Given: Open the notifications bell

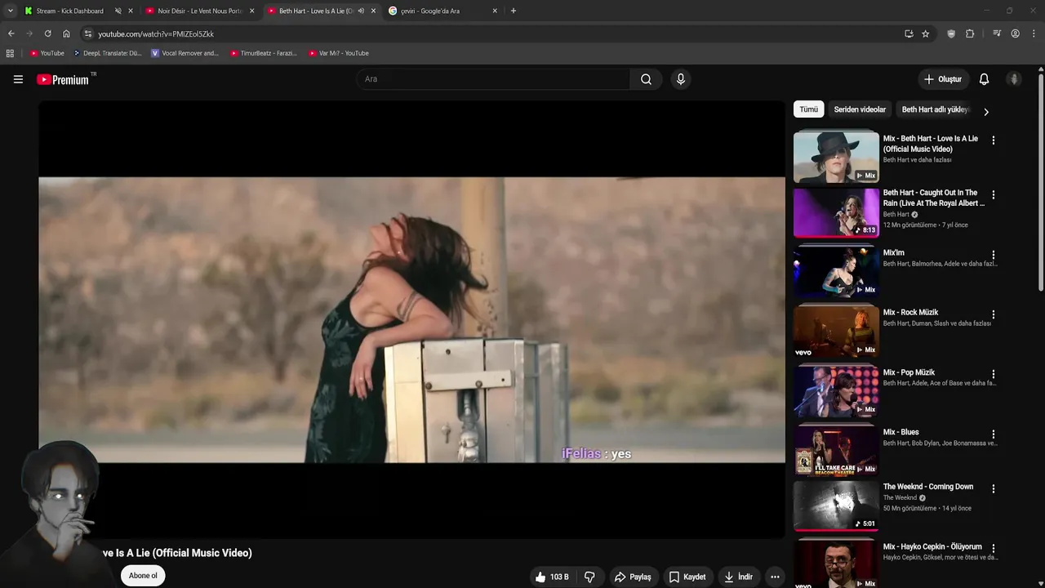Looking at the screenshot, I should pos(984,79).
